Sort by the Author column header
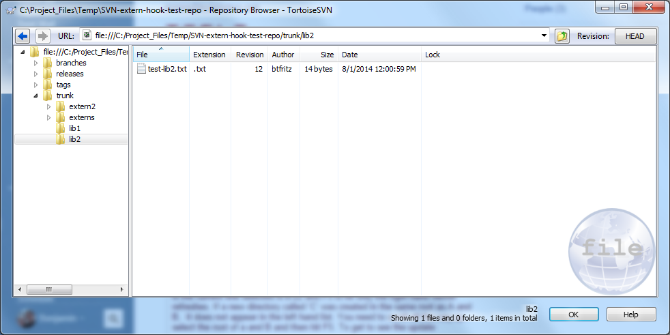Screen dimensions: 670x335 (x=284, y=55)
